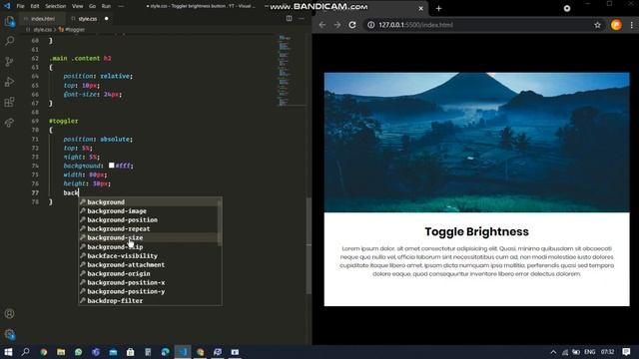Open the browser profile avatar

pyautogui.click(x=616, y=25)
